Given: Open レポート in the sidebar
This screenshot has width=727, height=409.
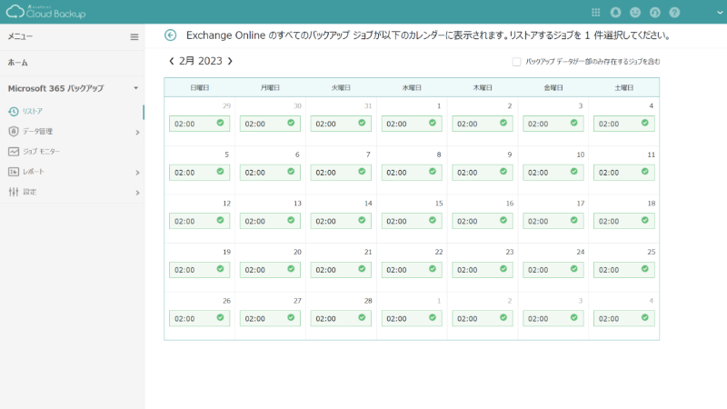Looking at the screenshot, I should tap(34, 172).
